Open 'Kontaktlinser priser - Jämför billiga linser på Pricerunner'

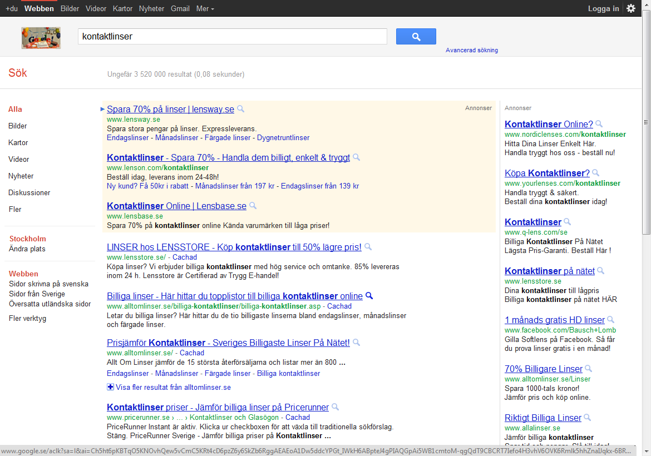[x=218, y=407]
